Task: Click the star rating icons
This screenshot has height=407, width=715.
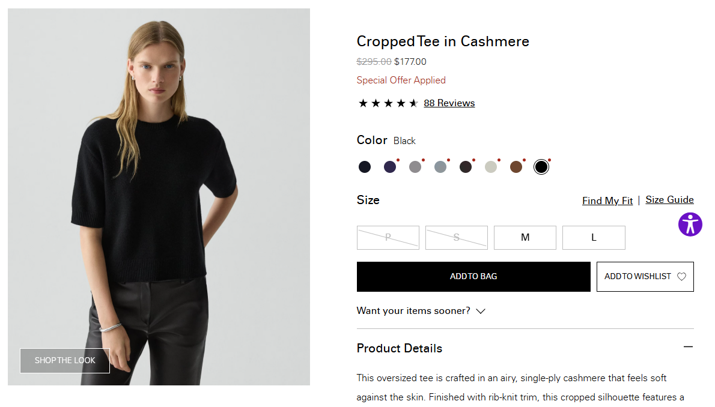Action: pyautogui.click(x=388, y=103)
